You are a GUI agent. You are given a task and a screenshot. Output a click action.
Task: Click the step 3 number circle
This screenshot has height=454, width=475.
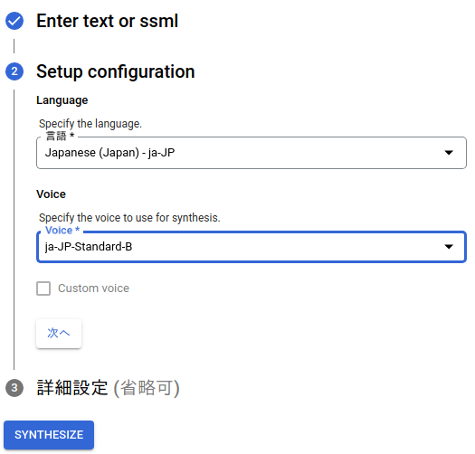[14, 388]
